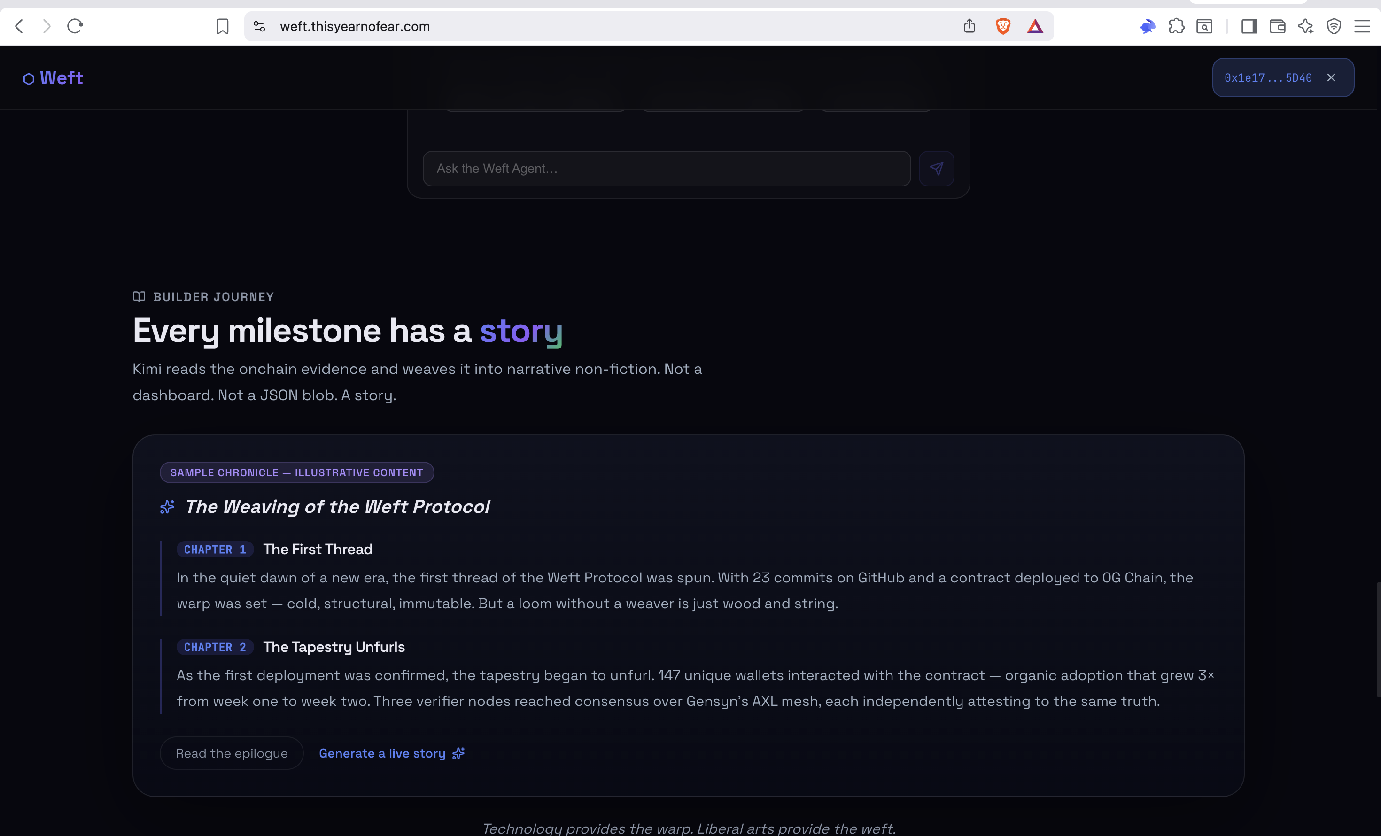
Task: Send message with paper plane button
Action: coord(937,169)
